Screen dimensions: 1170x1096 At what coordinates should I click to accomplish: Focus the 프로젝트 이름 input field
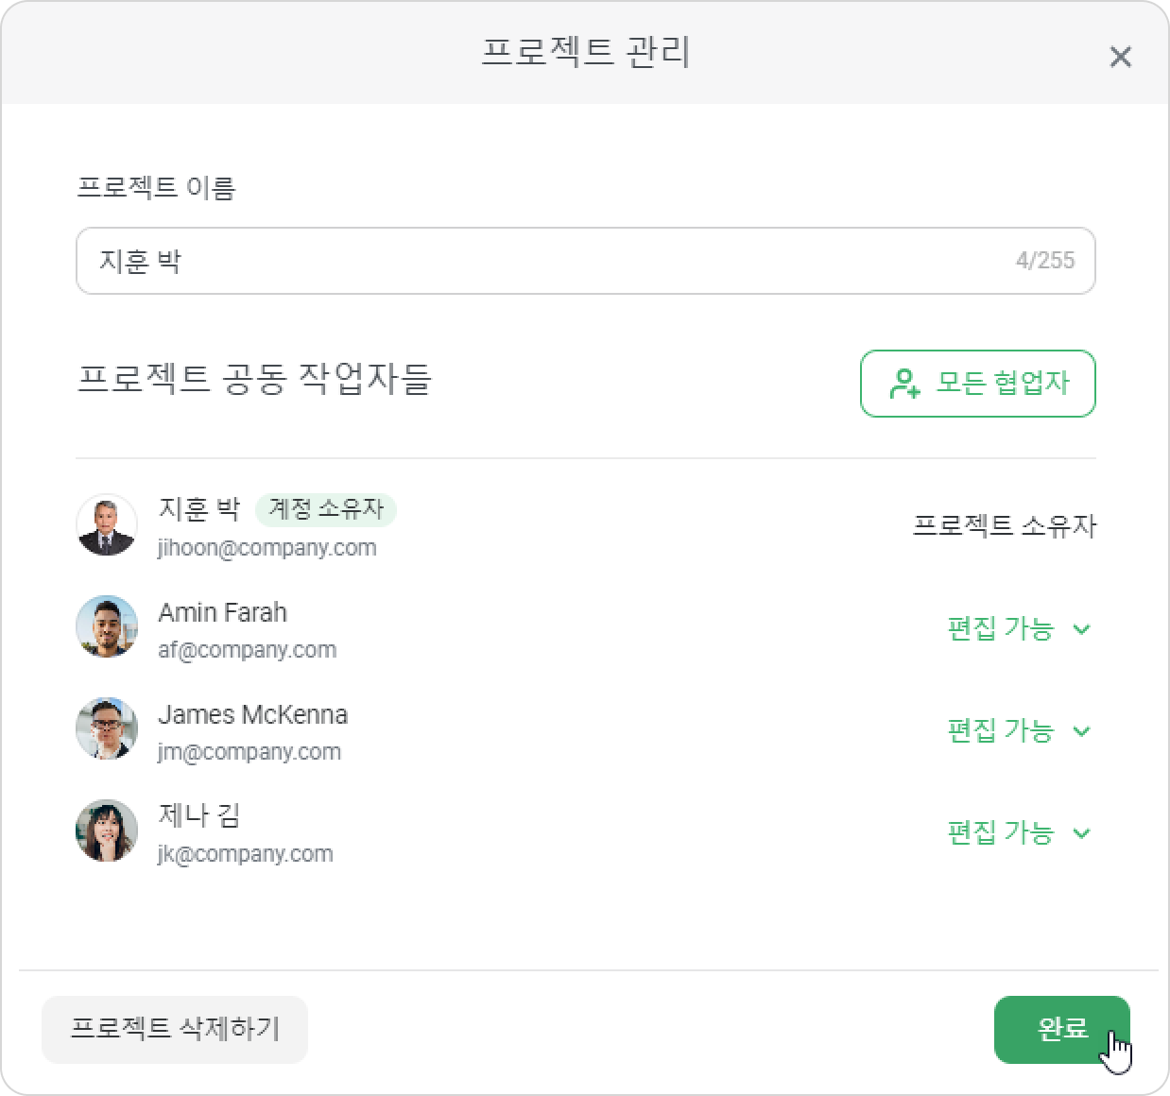(585, 261)
